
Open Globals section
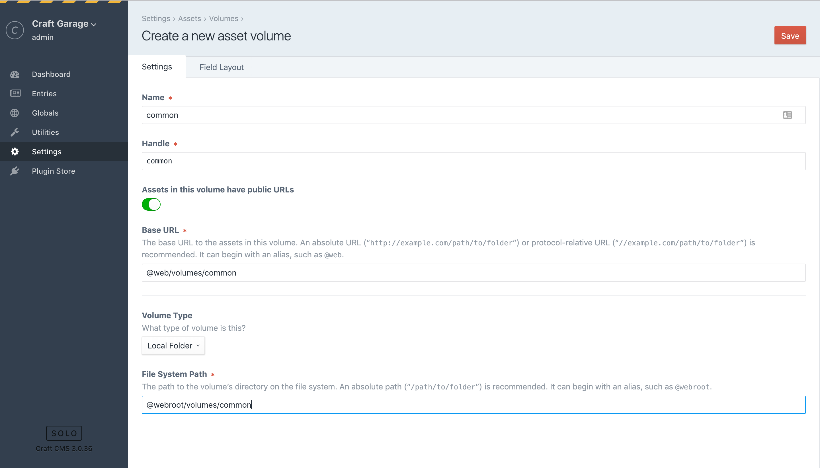click(x=64, y=113)
